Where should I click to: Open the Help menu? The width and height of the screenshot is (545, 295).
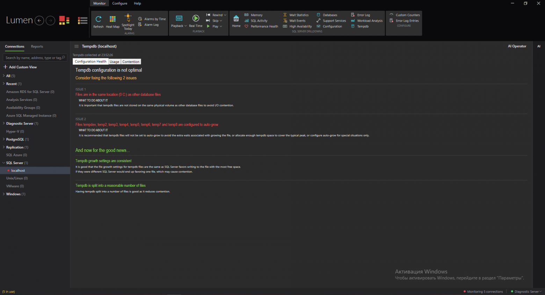[x=138, y=3]
